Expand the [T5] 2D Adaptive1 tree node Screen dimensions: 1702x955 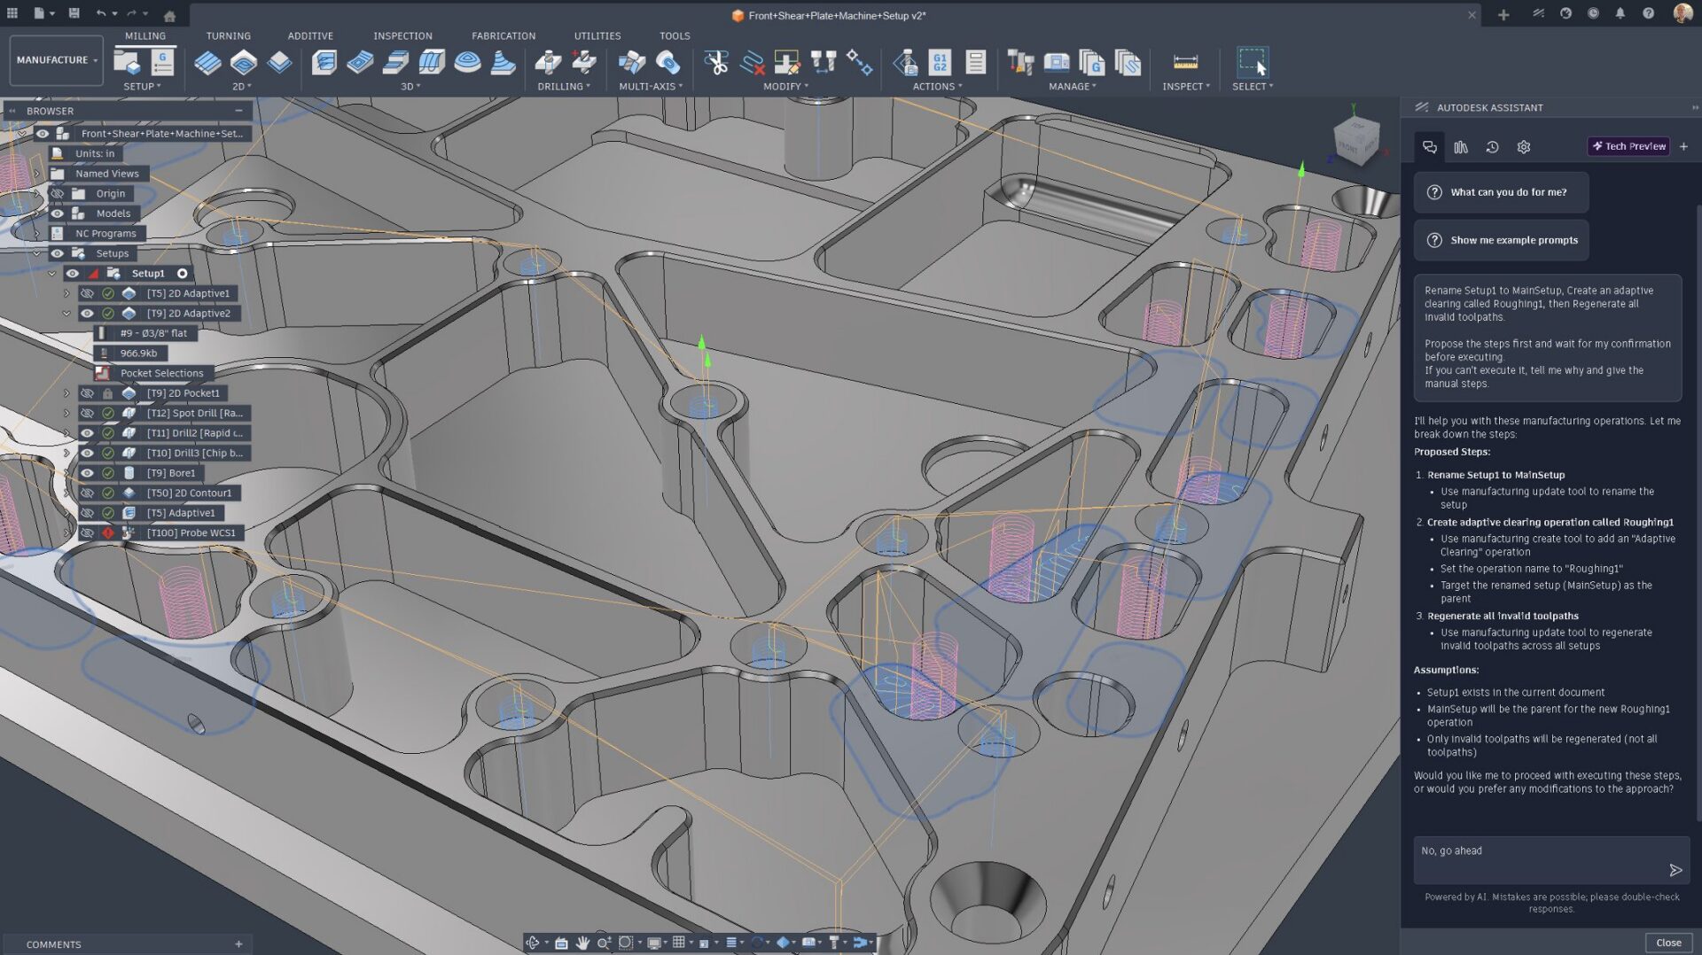(66, 293)
